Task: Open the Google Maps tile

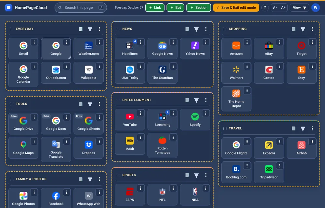Action: pyautogui.click(x=23, y=148)
